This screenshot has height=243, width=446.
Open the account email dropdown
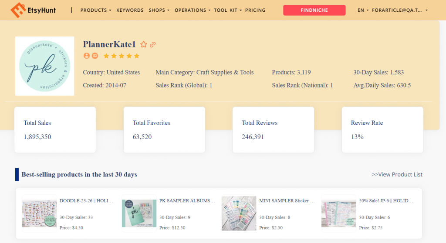pyautogui.click(x=400, y=10)
